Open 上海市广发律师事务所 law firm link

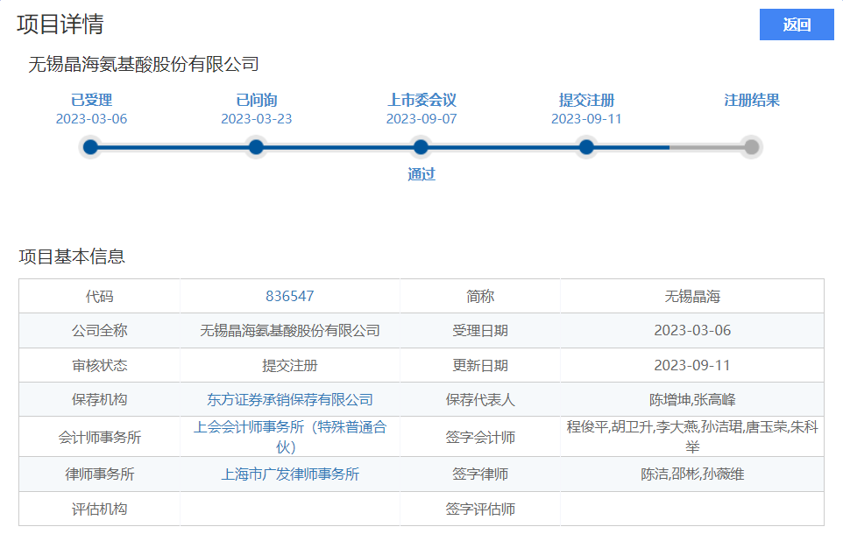[289, 474]
